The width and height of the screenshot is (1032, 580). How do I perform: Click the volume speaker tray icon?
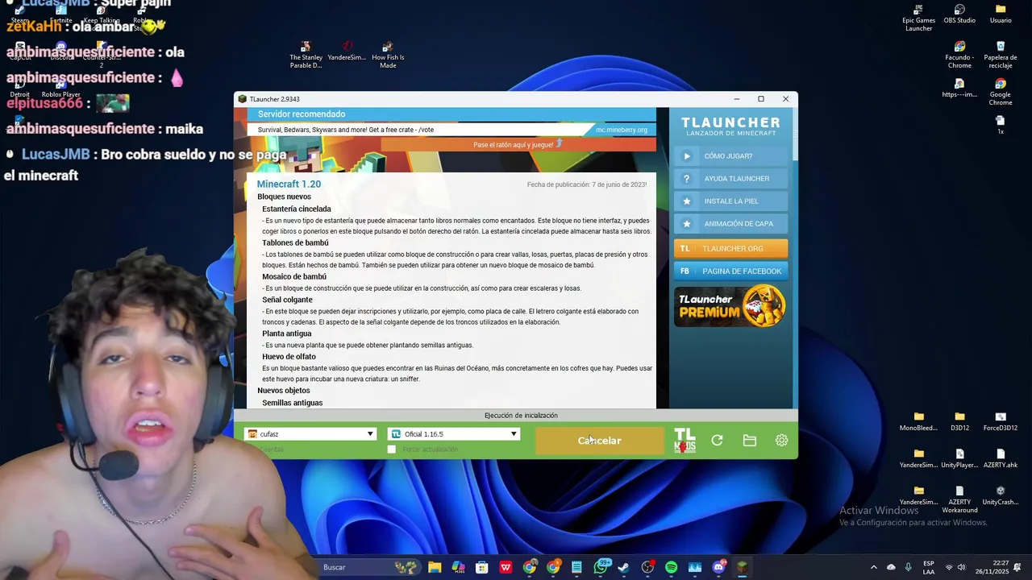(961, 567)
